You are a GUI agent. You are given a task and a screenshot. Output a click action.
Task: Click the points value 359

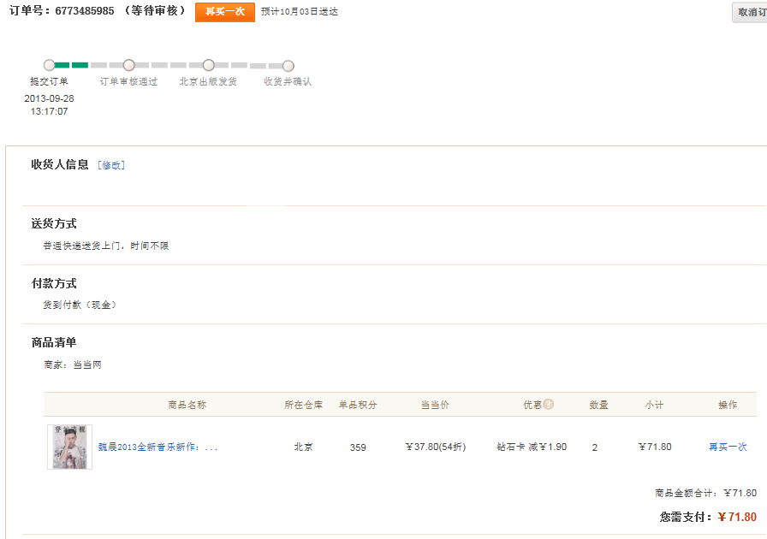tap(358, 447)
